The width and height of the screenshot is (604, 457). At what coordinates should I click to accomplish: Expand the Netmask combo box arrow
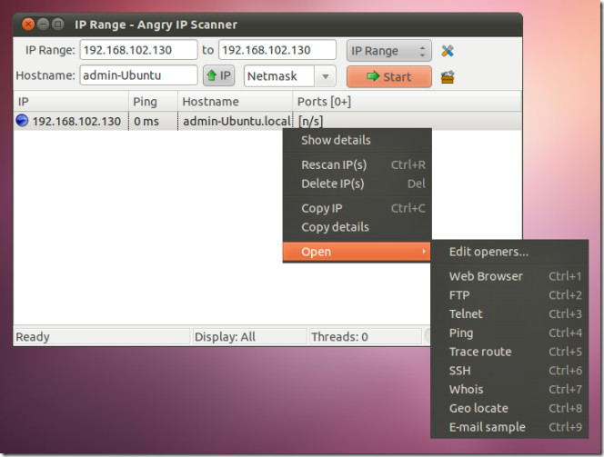[325, 76]
